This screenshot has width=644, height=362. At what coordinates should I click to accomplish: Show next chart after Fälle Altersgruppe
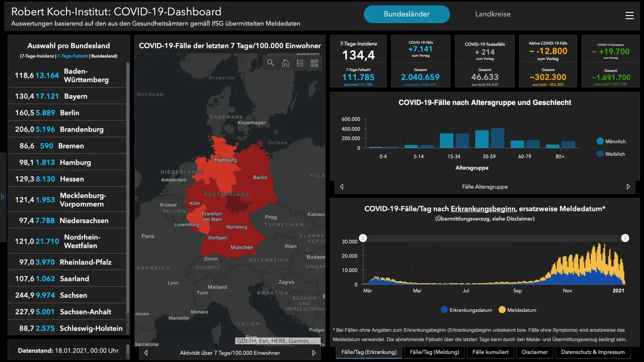tap(628, 187)
